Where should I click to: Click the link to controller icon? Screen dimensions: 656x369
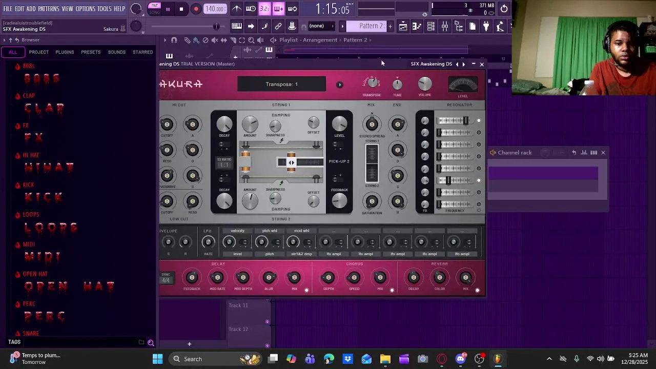pos(278,26)
